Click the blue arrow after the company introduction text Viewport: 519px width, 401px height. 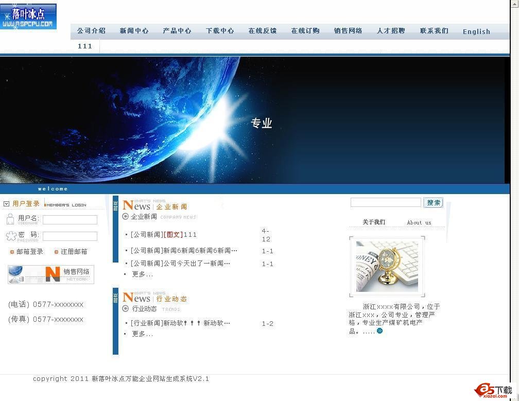pos(379,332)
